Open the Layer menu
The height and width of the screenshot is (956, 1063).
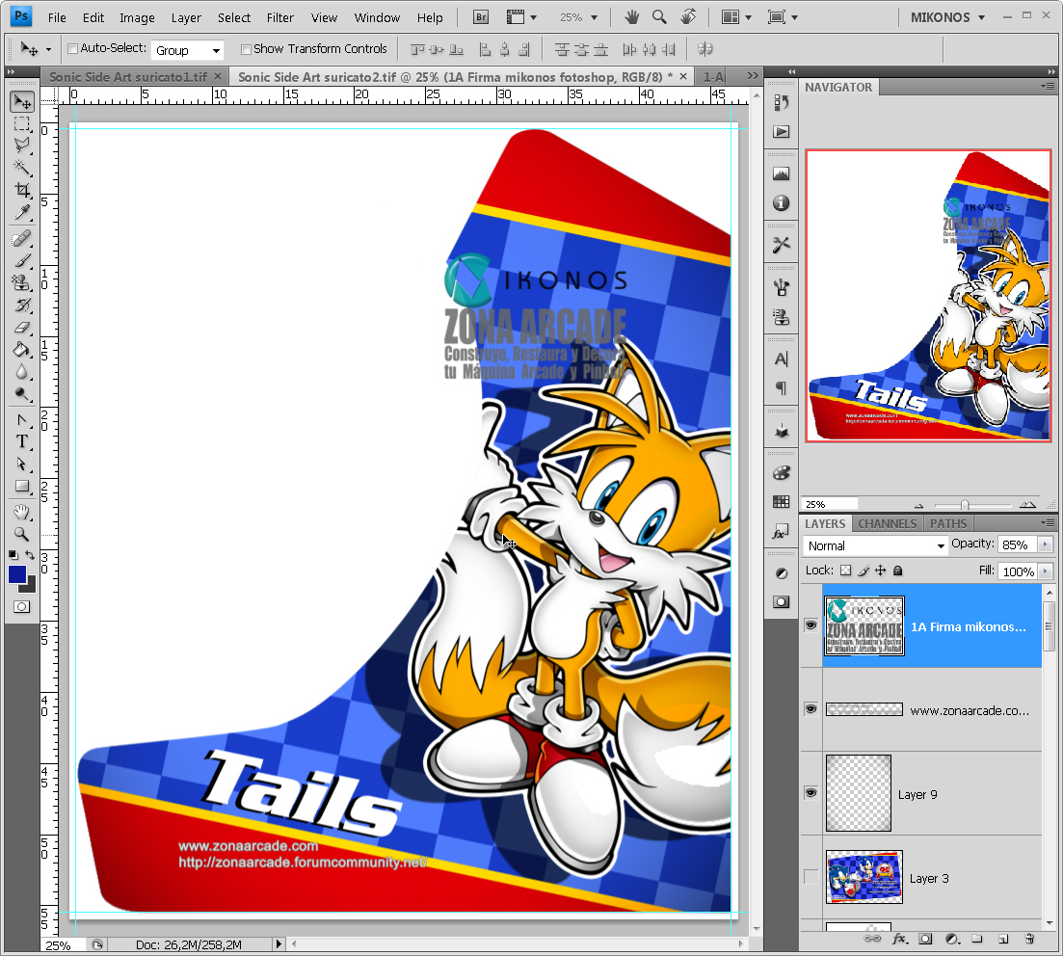point(186,17)
